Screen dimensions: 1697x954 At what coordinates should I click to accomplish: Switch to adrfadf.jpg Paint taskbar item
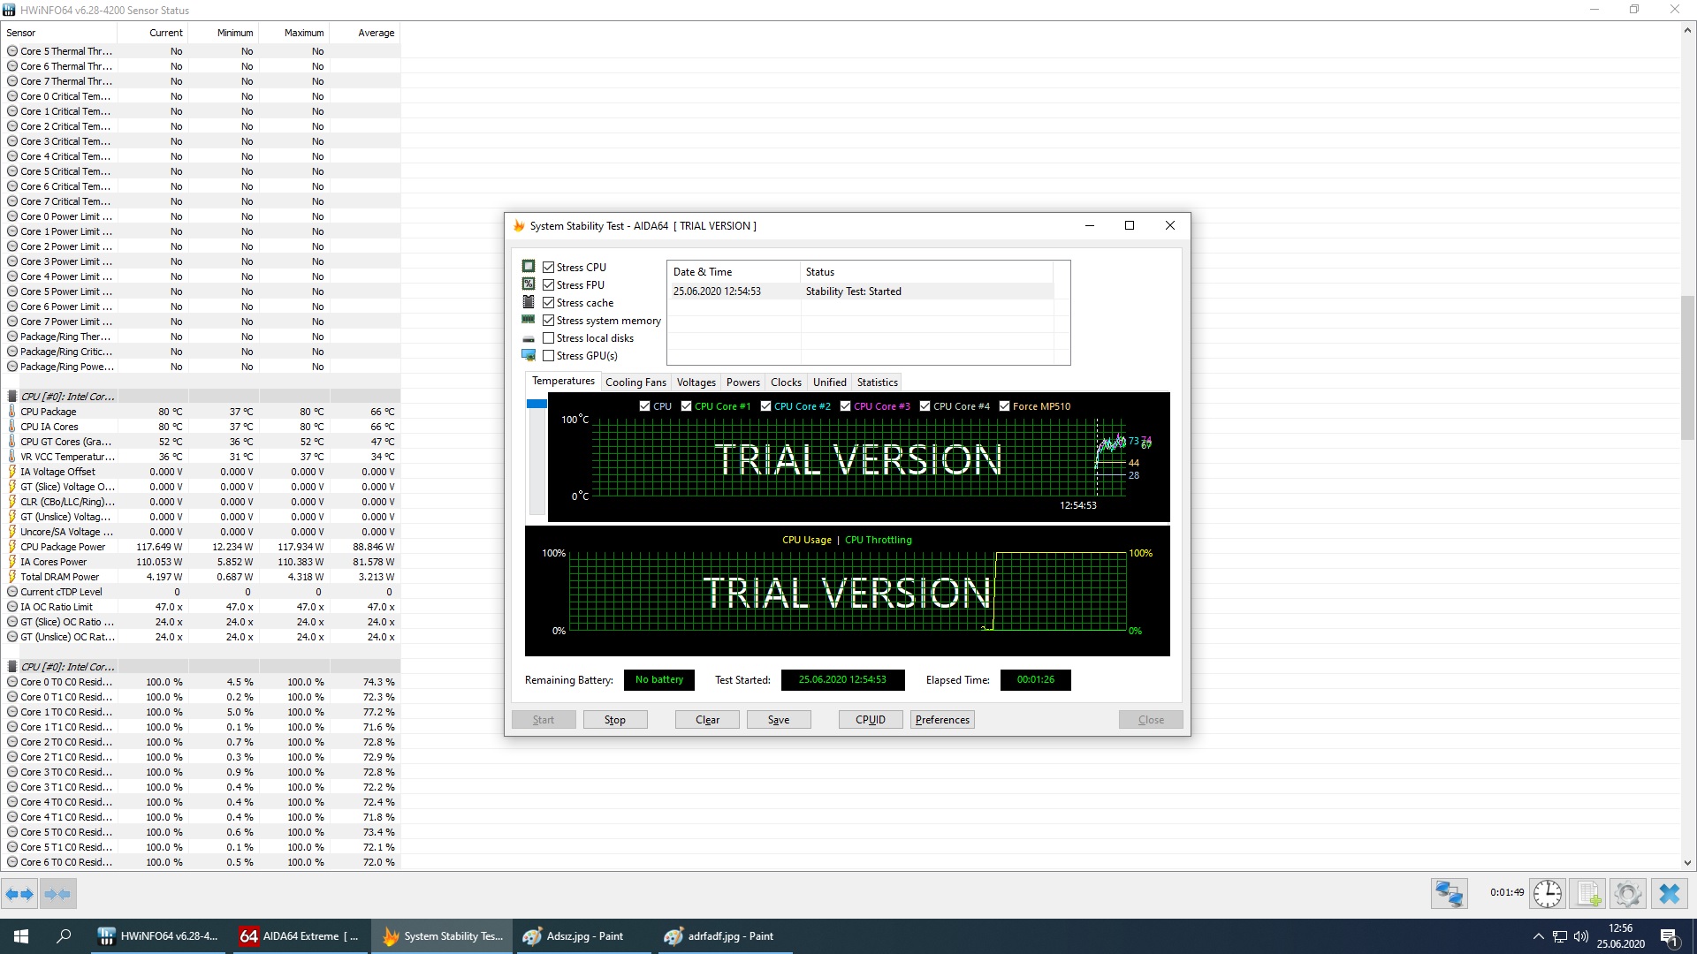pos(723,936)
